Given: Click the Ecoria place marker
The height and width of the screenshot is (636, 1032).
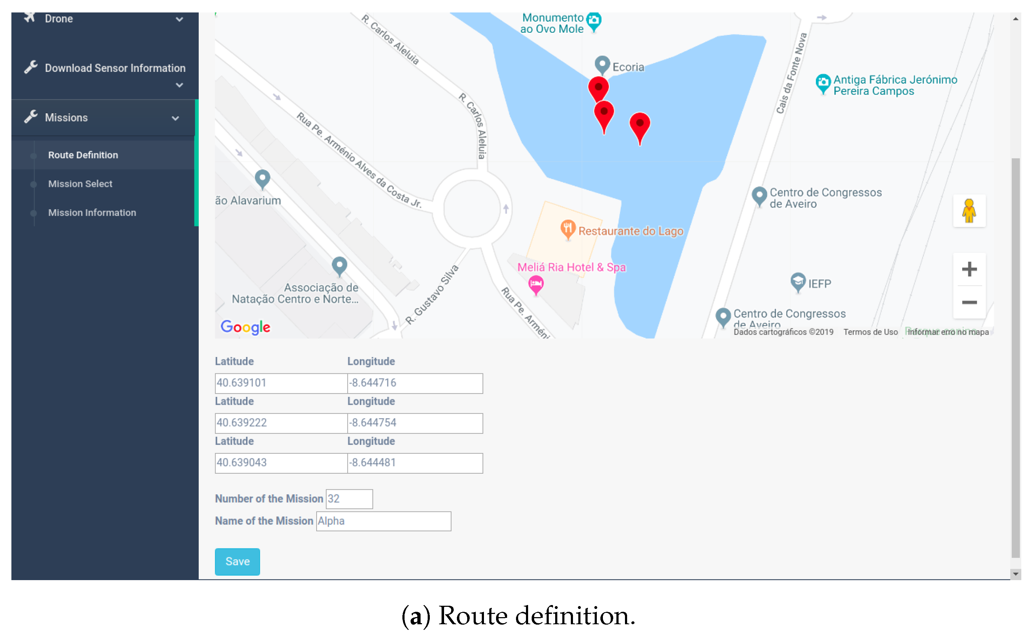Looking at the screenshot, I should [602, 65].
